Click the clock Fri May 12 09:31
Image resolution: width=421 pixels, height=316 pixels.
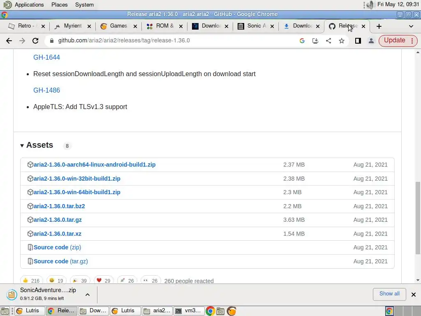(x=398, y=4)
